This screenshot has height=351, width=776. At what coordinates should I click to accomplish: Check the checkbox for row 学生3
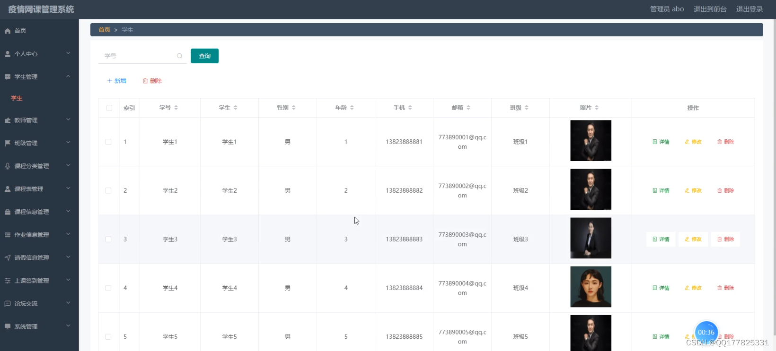click(108, 239)
